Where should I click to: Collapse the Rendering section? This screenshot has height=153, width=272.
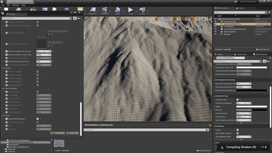[x=214, y=126]
